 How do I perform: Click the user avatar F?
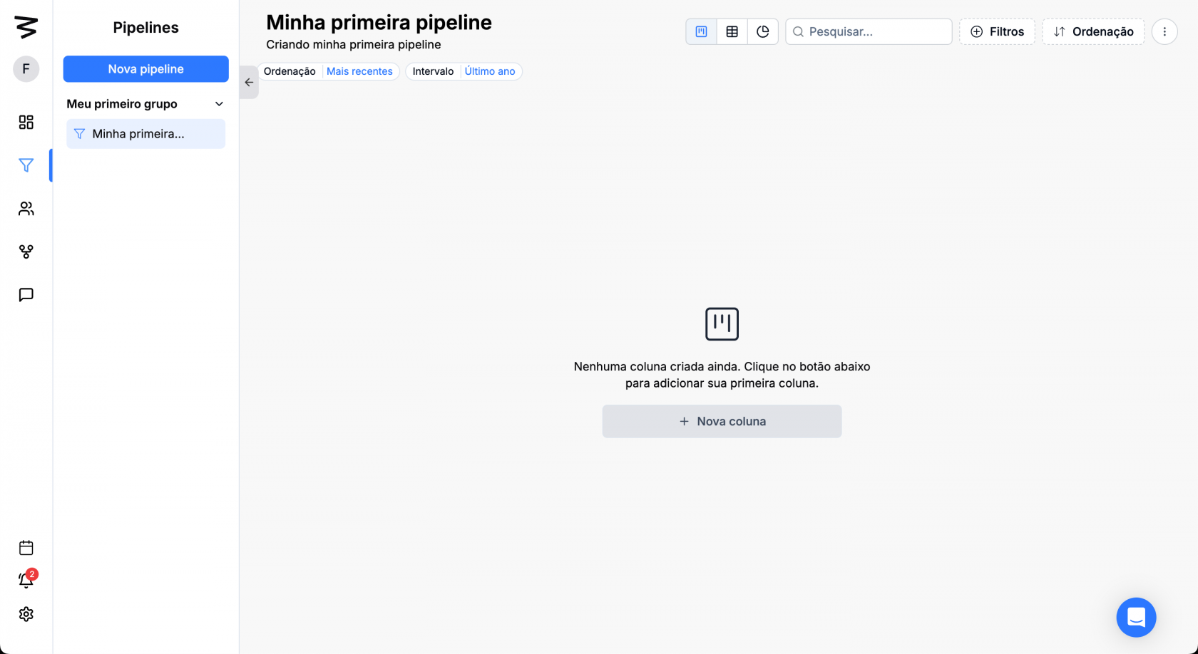tap(26, 69)
